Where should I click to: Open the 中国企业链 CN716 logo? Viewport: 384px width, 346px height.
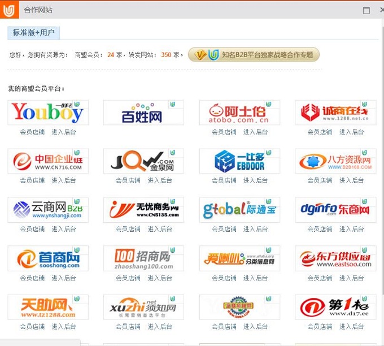click(48, 161)
